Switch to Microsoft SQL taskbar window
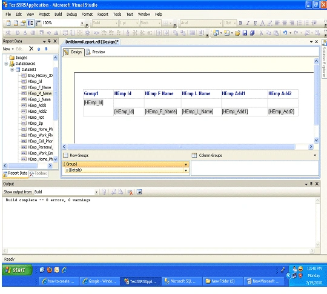Screen dimensions: 327x294 (x=182, y=281)
